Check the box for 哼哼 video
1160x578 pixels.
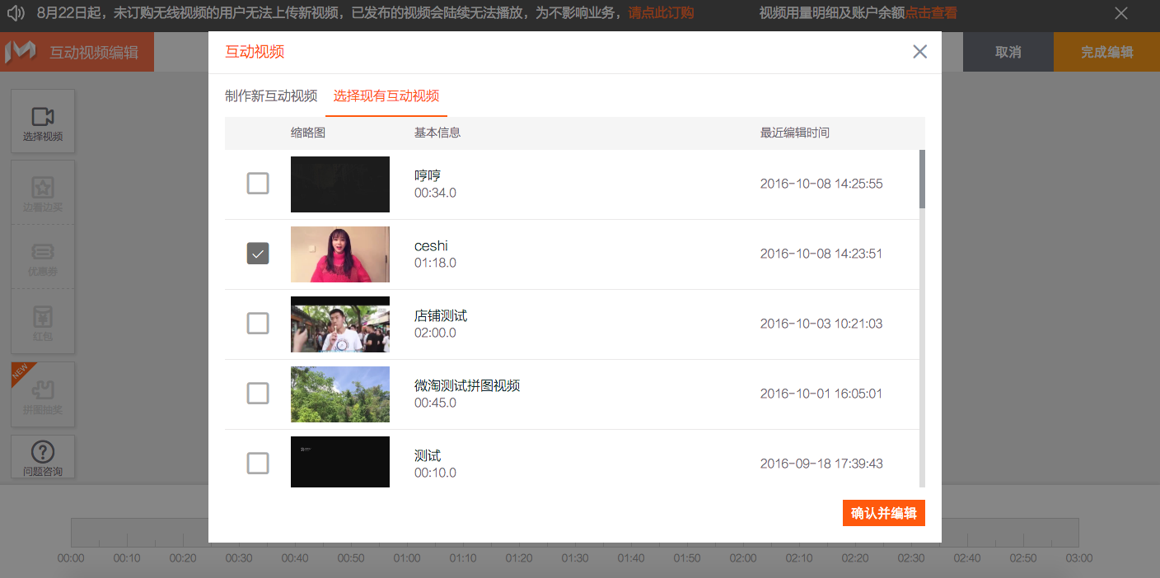click(258, 184)
